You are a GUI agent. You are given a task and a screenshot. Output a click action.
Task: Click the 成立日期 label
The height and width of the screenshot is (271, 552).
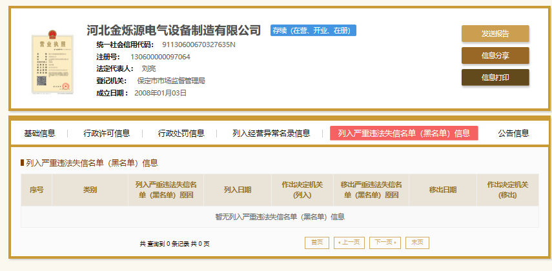pos(112,93)
